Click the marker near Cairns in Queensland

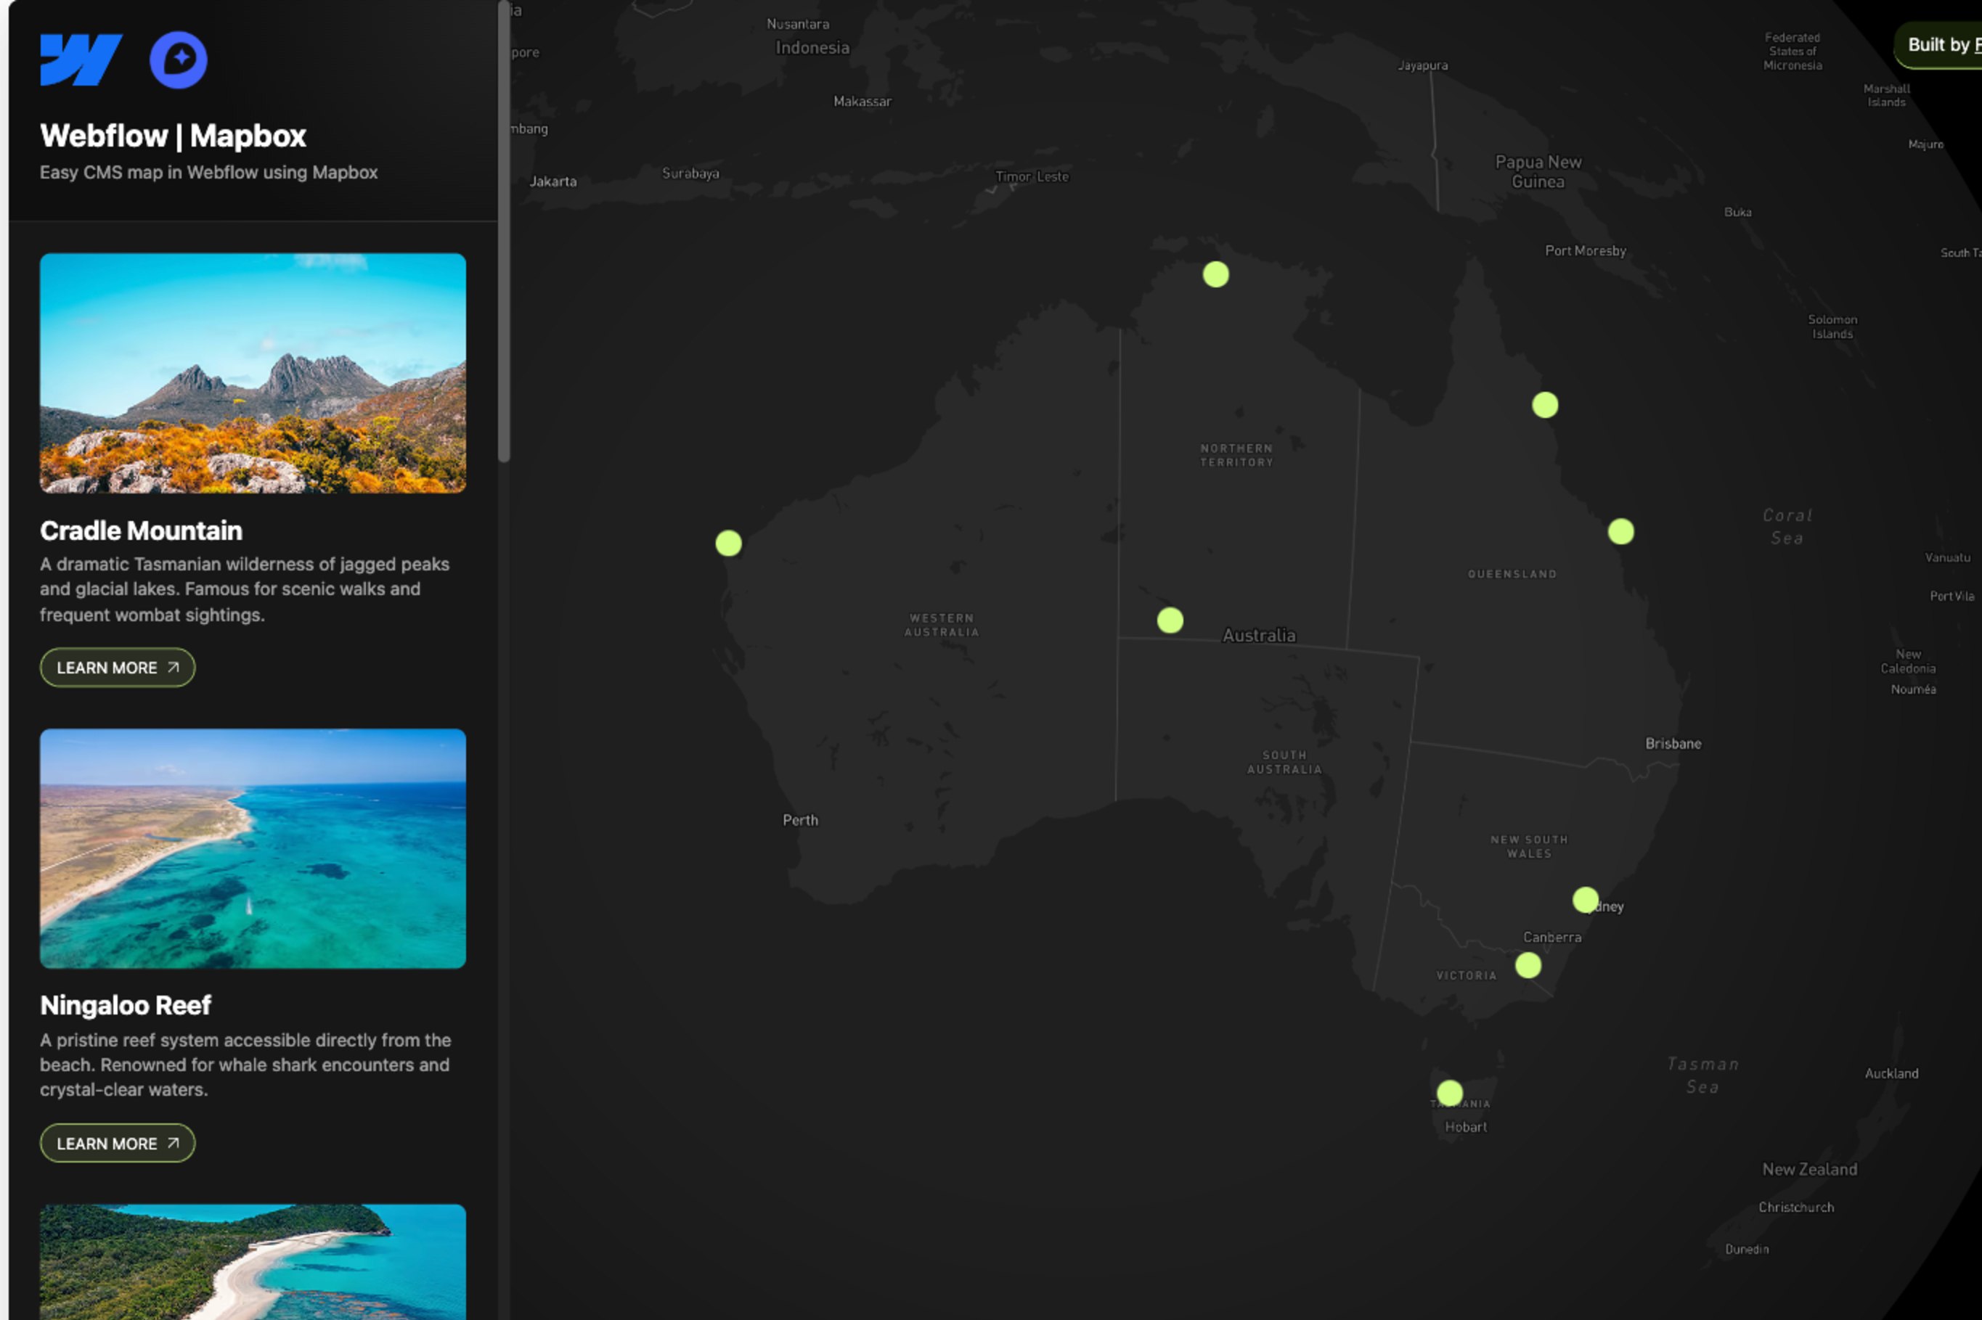tap(1544, 406)
